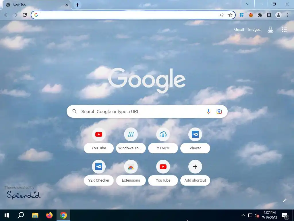Open the Viewer shortcut icon
The image size is (294, 221).
[x=195, y=134]
